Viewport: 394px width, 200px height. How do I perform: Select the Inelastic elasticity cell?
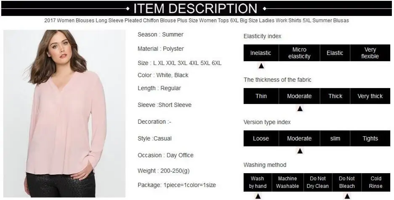(x=261, y=53)
